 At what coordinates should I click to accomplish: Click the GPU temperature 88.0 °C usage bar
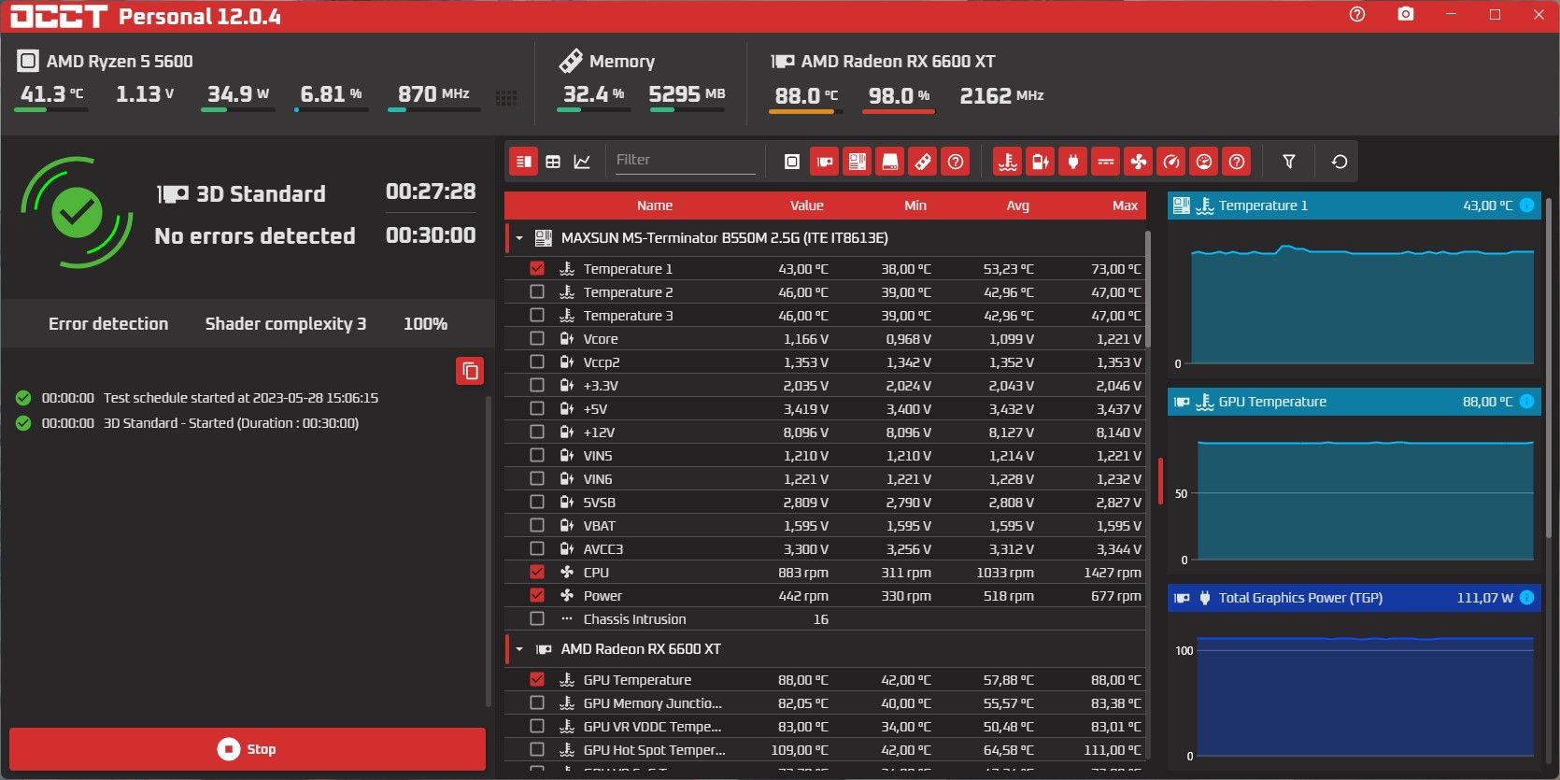(x=805, y=112)
